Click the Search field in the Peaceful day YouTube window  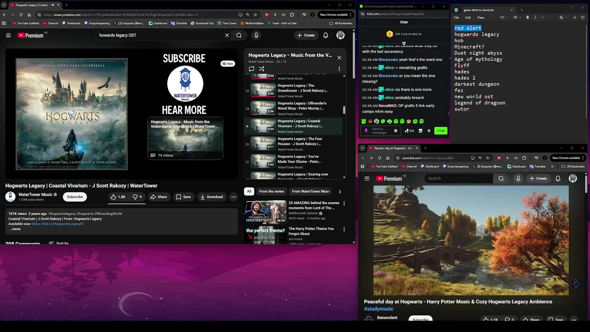459,178
